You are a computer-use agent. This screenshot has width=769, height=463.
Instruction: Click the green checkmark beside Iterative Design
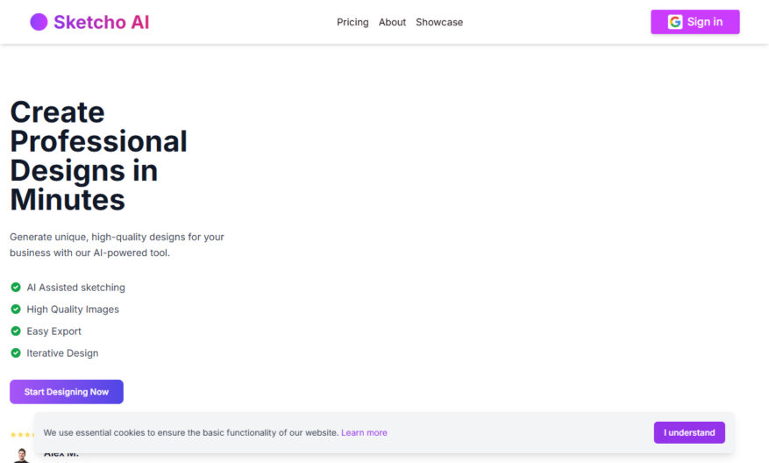click(x=16, y=353)
